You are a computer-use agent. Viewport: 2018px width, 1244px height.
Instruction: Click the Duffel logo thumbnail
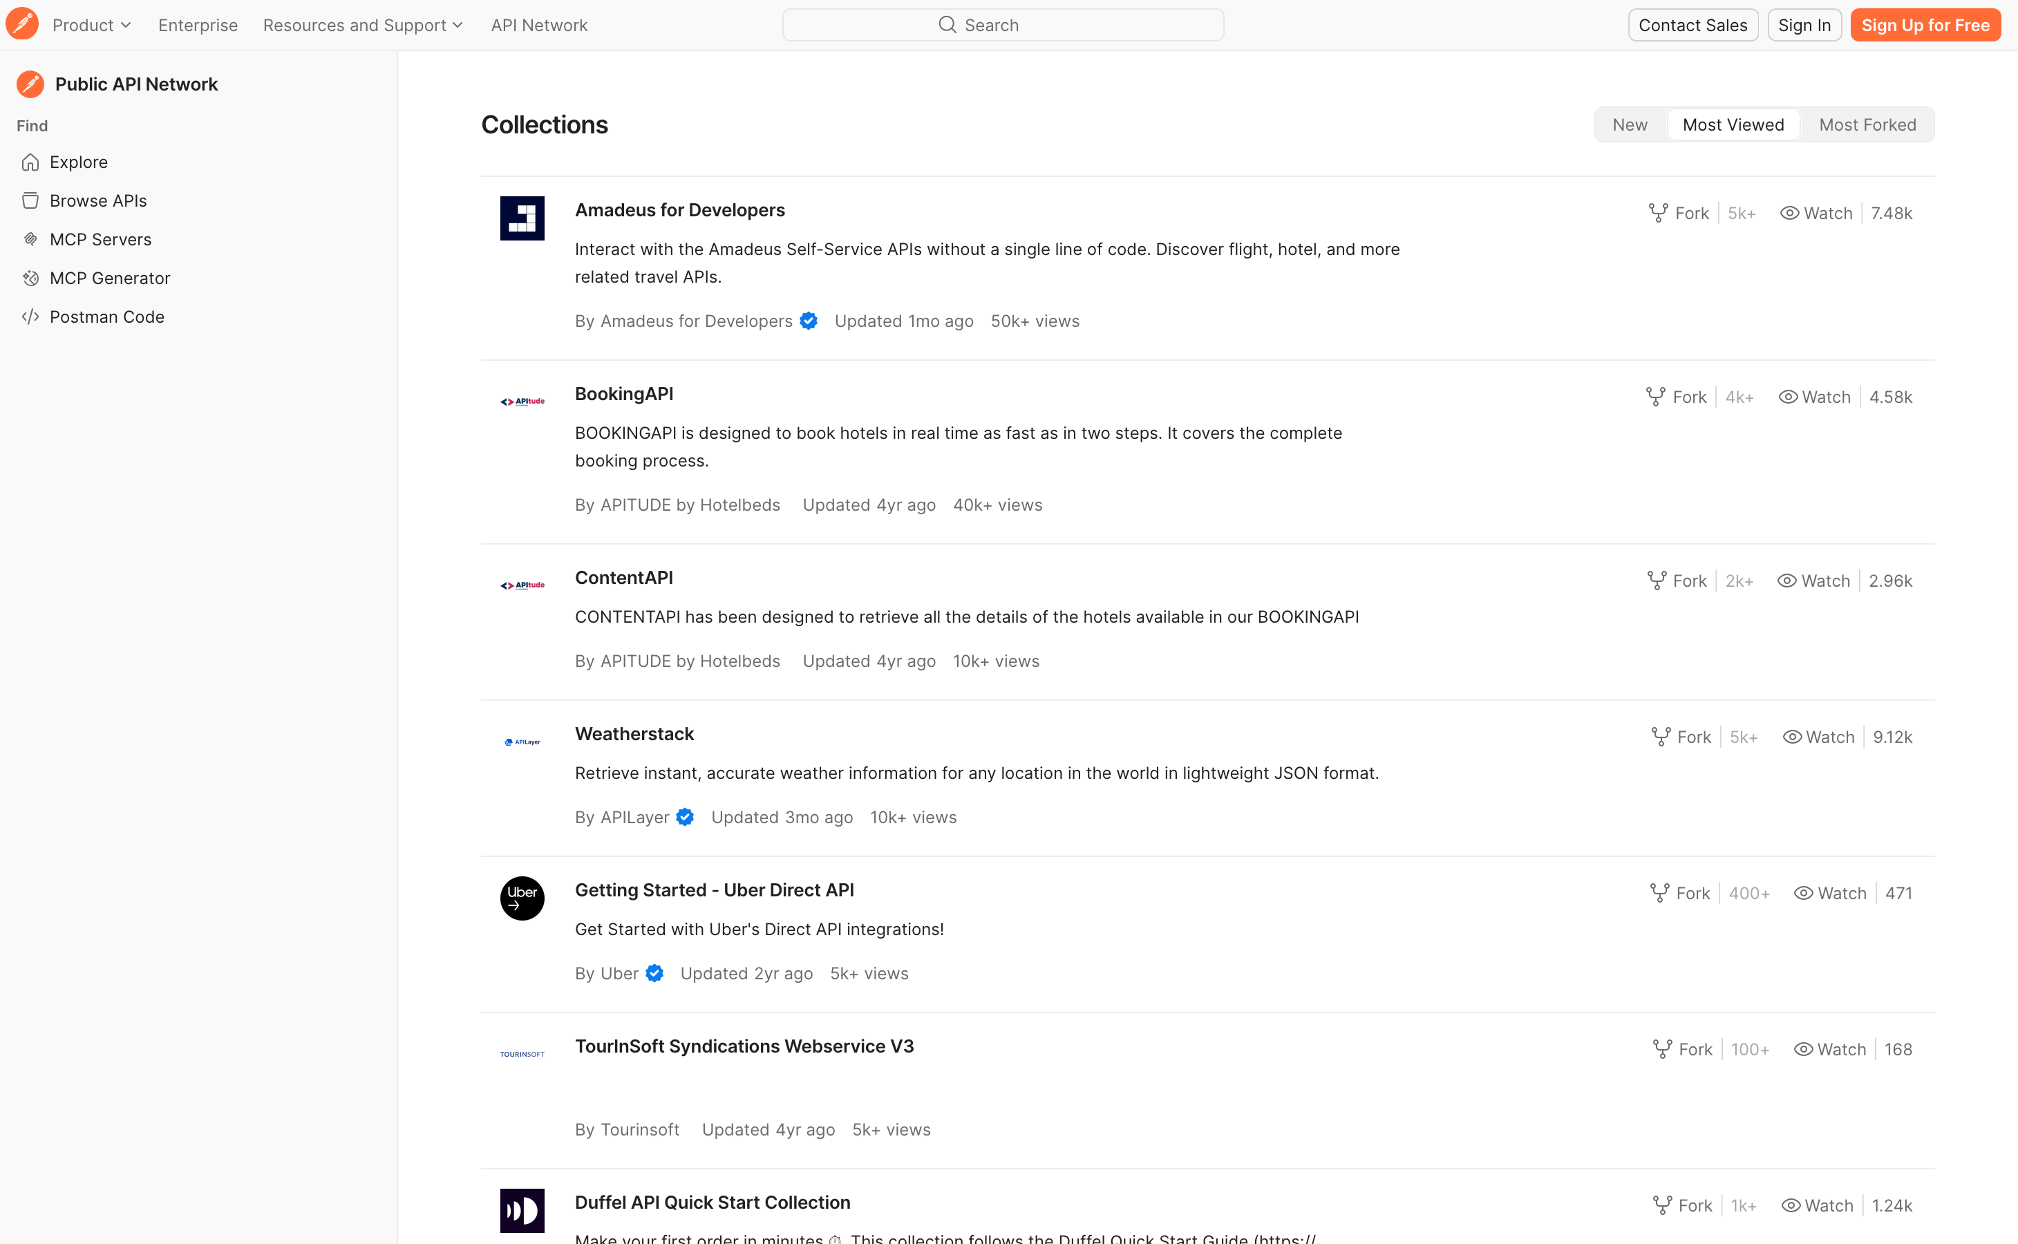[x=522, y=1210]
